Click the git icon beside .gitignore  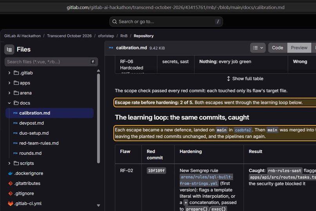(11, 193)
